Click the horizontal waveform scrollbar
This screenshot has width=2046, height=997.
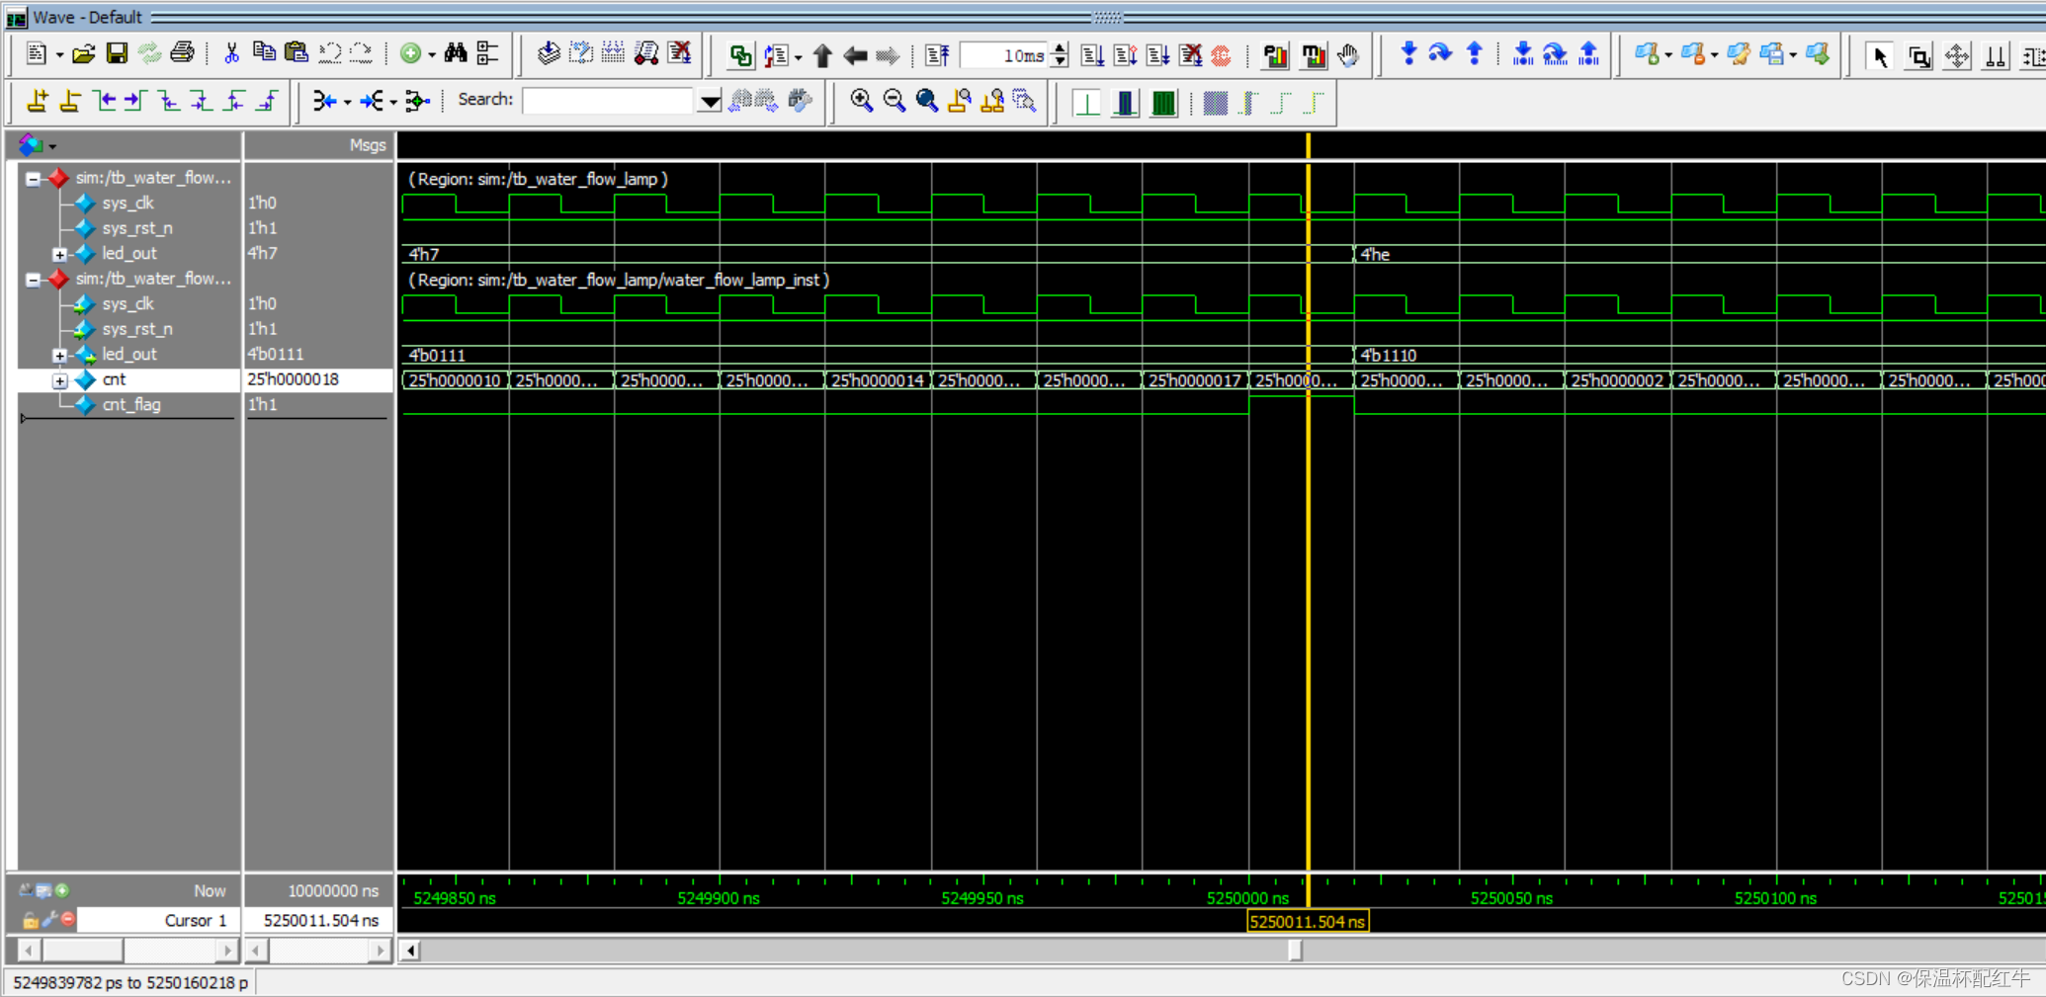1295,951
